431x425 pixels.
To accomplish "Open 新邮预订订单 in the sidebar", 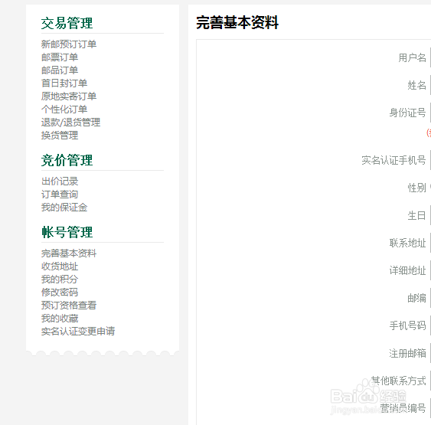I will click(69, 44).
